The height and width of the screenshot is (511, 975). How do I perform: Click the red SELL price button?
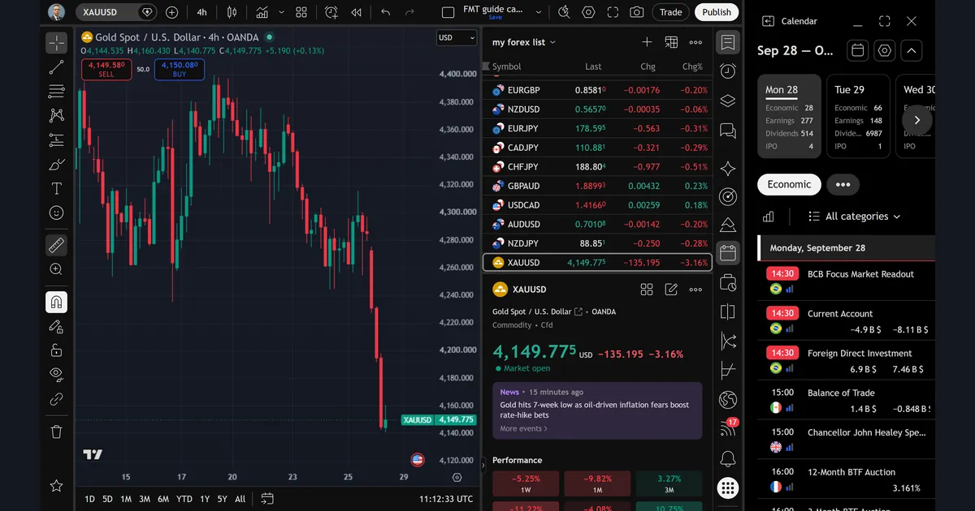106,70
